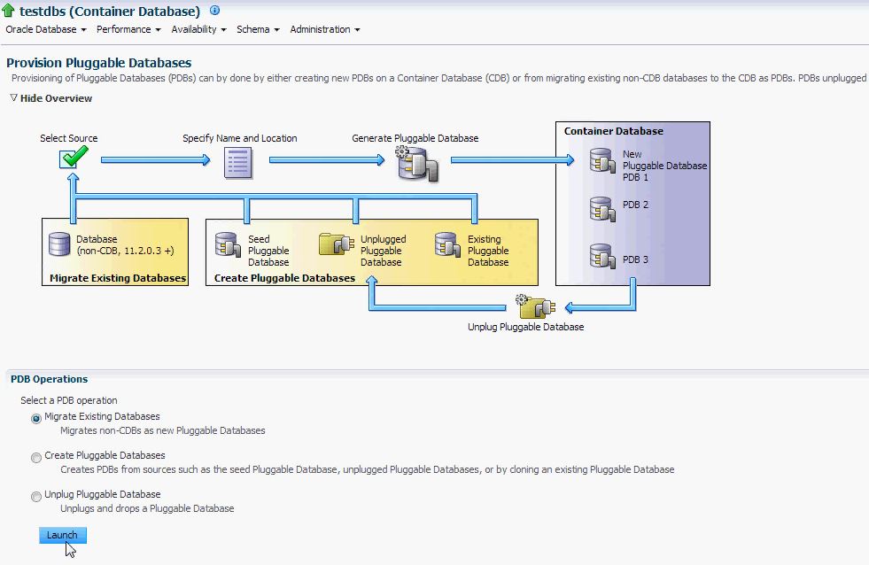Open the Availability dropdown menu
Viewport: 869px width, 565px height.
[x=196, y=29]
